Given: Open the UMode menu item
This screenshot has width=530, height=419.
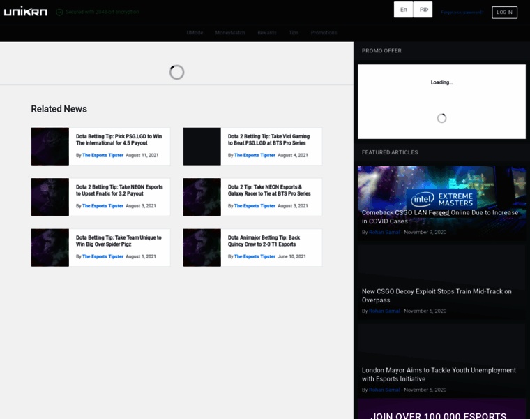Looking at the screenshot, I should (x=195, y=33).
